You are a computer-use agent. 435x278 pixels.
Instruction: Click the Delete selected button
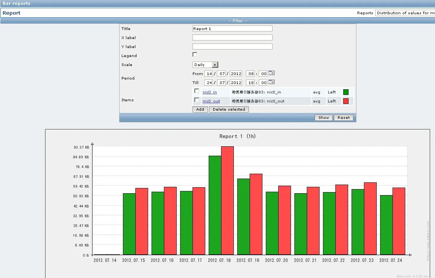(229, 110)
